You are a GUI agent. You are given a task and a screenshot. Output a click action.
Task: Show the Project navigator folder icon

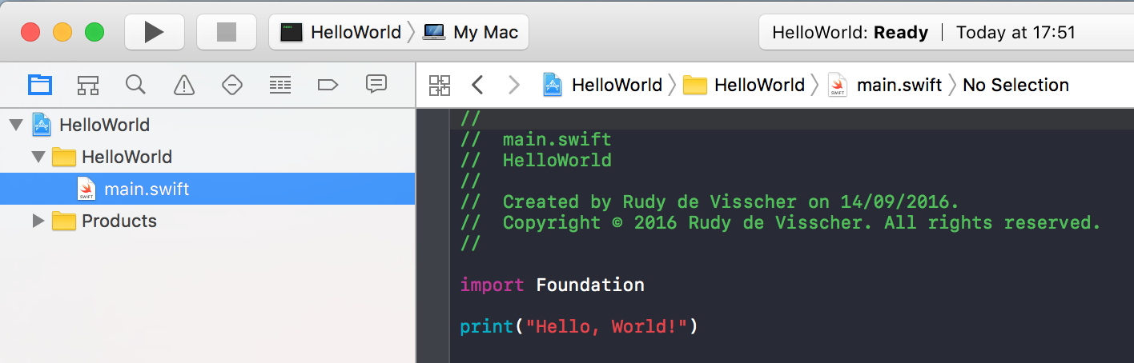coord(39,84)
